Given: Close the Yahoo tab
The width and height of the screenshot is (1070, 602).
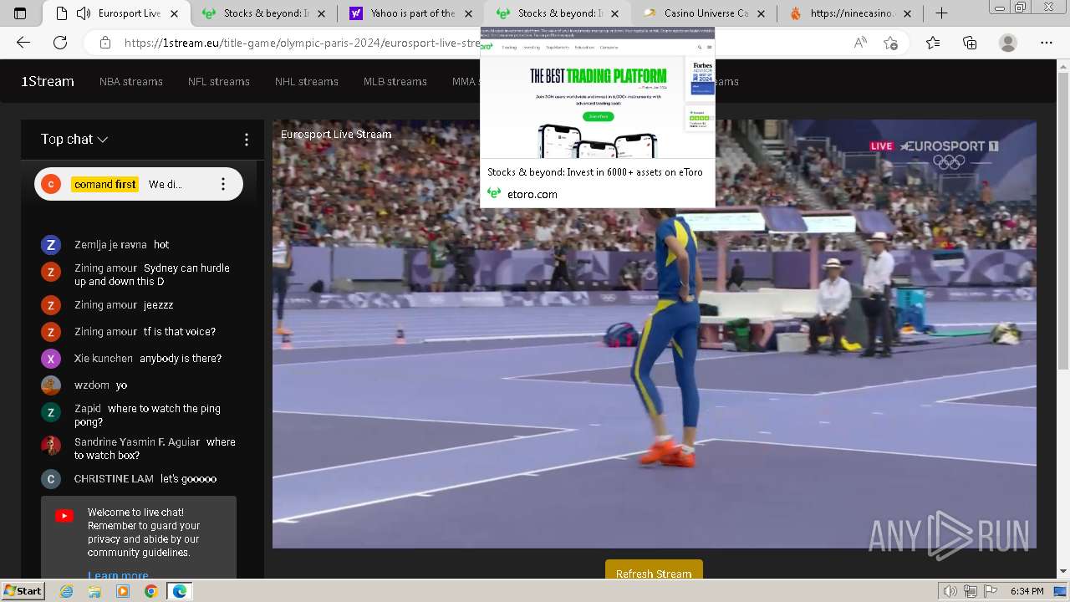Looking at the screenshot, I should pyautogui.click(x=466, y=13).
